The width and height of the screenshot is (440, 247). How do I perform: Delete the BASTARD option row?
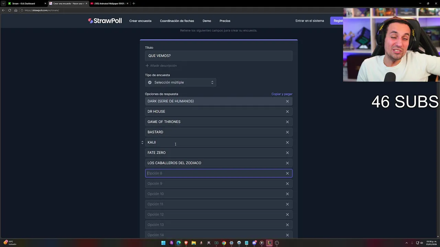coord(287,132)
